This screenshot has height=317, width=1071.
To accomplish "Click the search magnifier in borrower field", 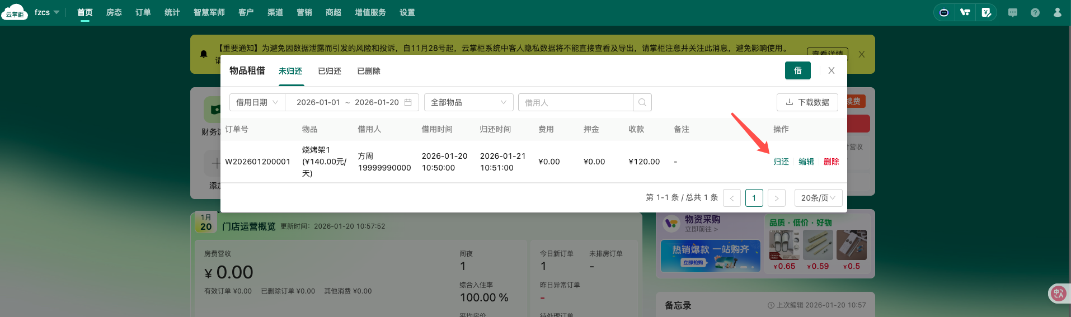I will (642, 102).
